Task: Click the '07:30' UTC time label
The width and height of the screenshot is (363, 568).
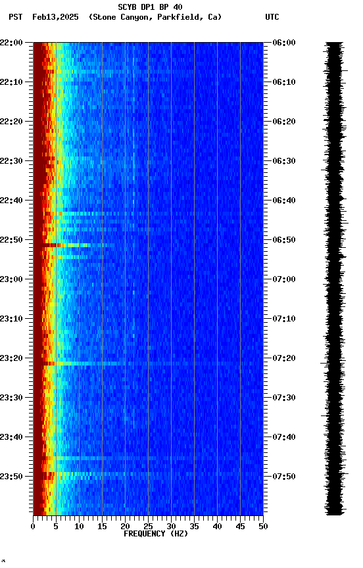Action: coord(284,398)
